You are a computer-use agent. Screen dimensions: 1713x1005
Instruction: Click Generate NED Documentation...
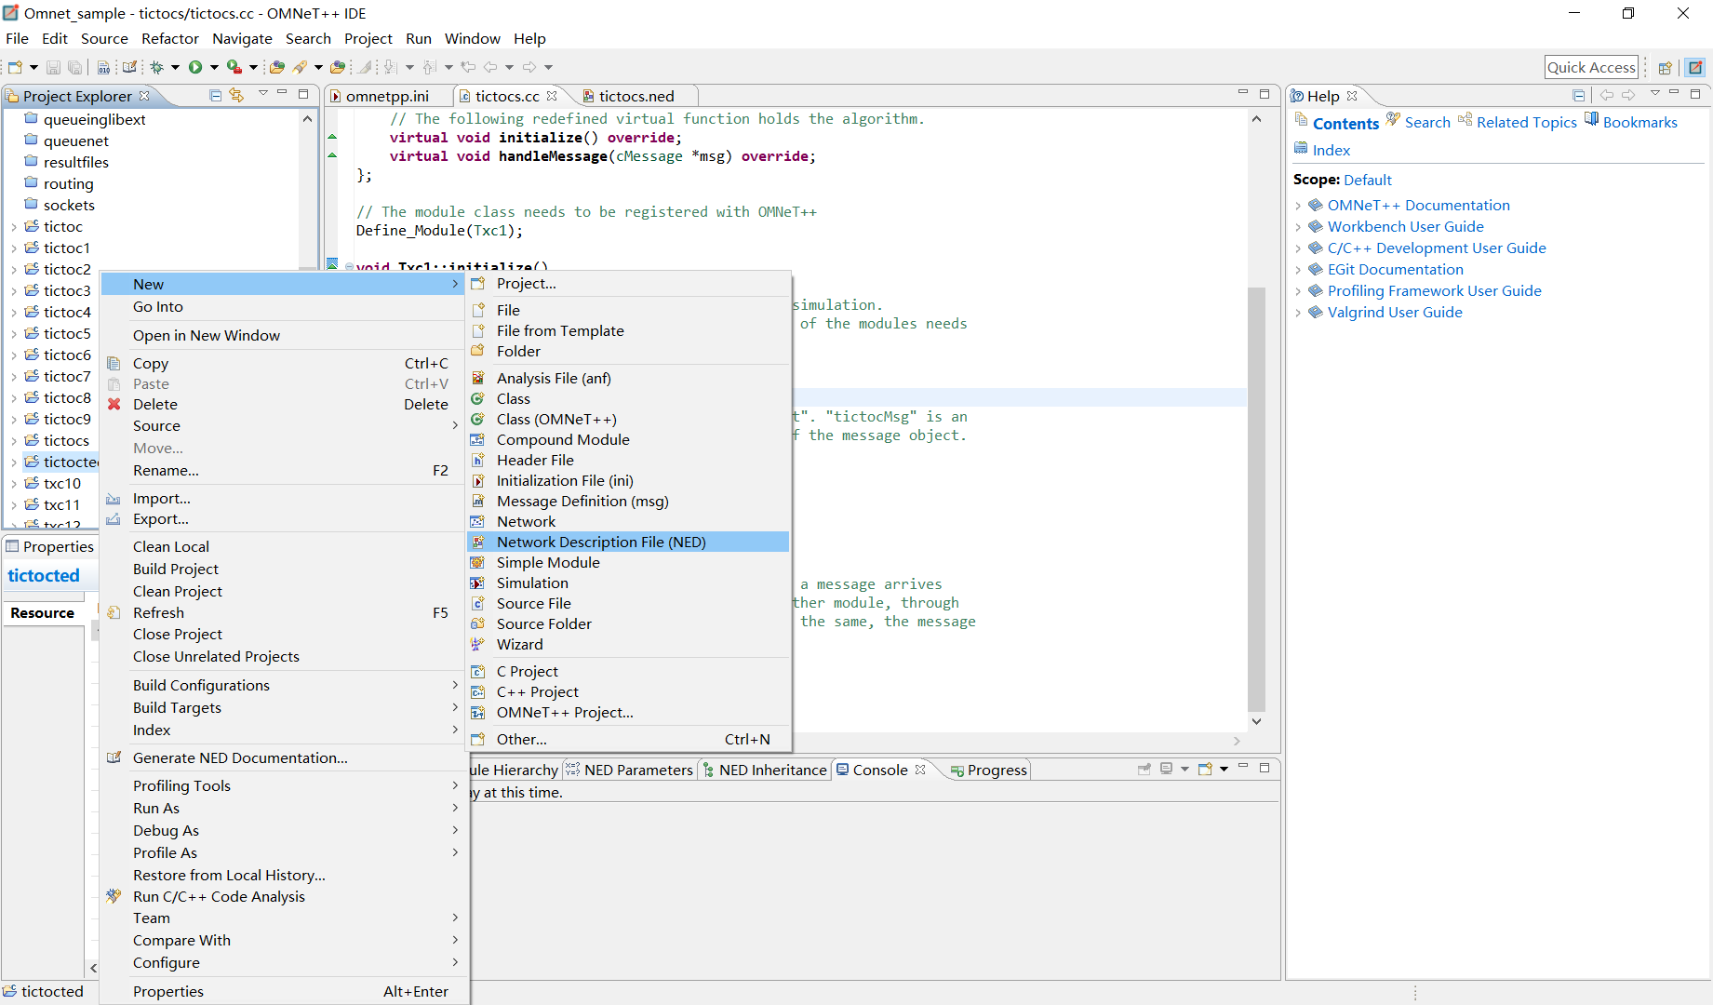pos(284,757)
